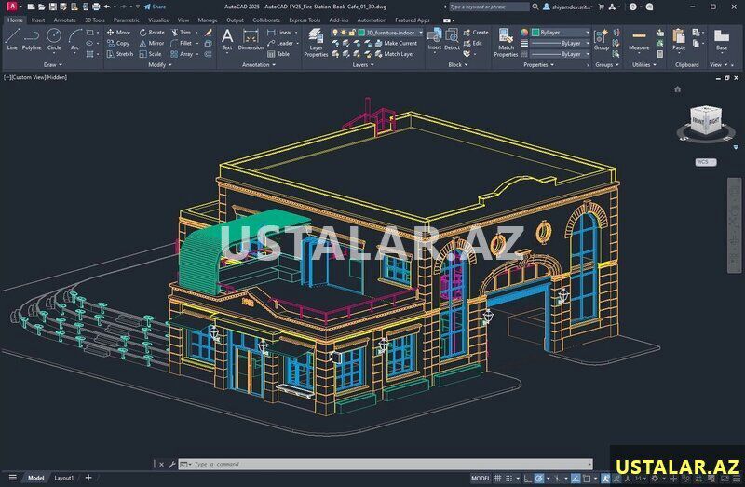Click the Erase tool in Modify panel

208,33
